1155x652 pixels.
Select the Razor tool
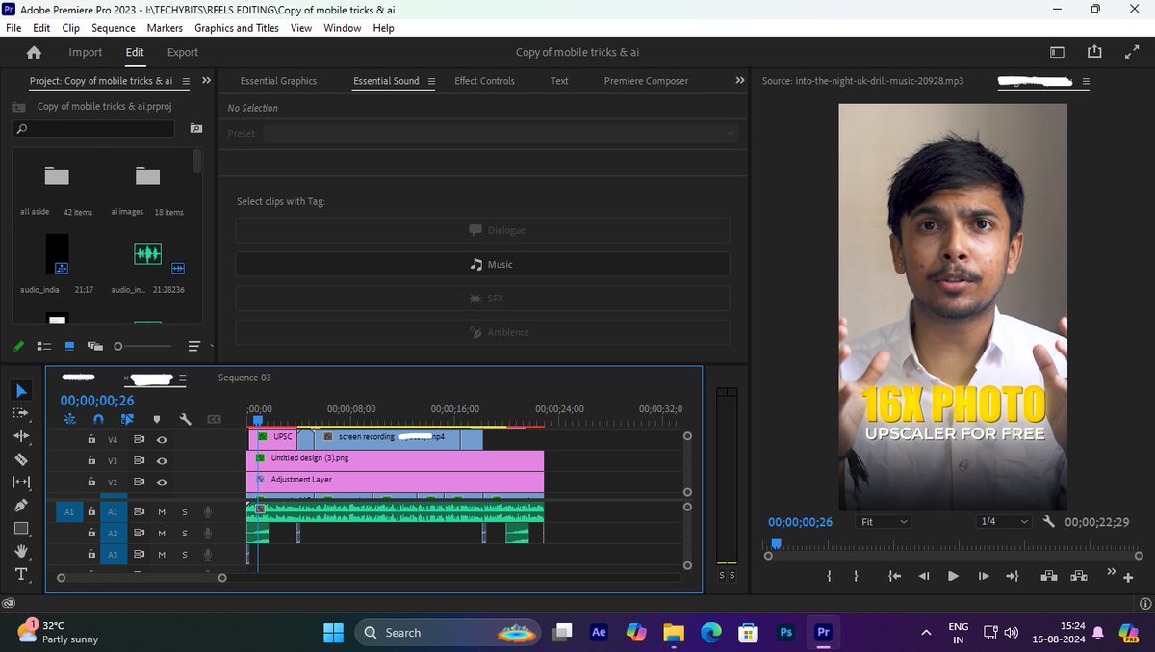coord(21,459)
